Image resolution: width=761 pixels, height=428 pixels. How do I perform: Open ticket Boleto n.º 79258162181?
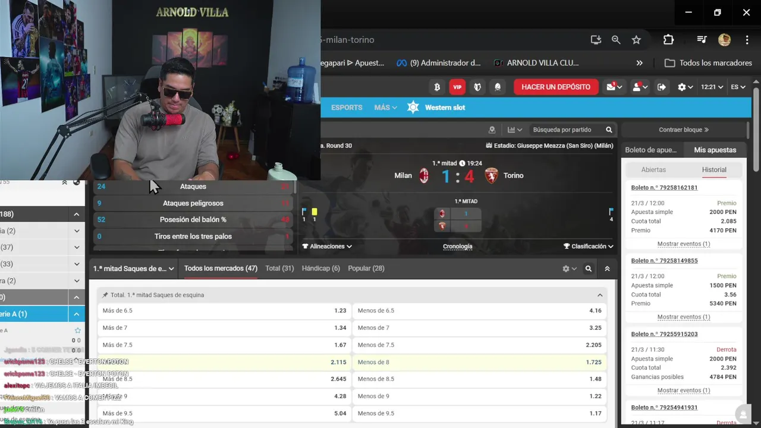664,187
